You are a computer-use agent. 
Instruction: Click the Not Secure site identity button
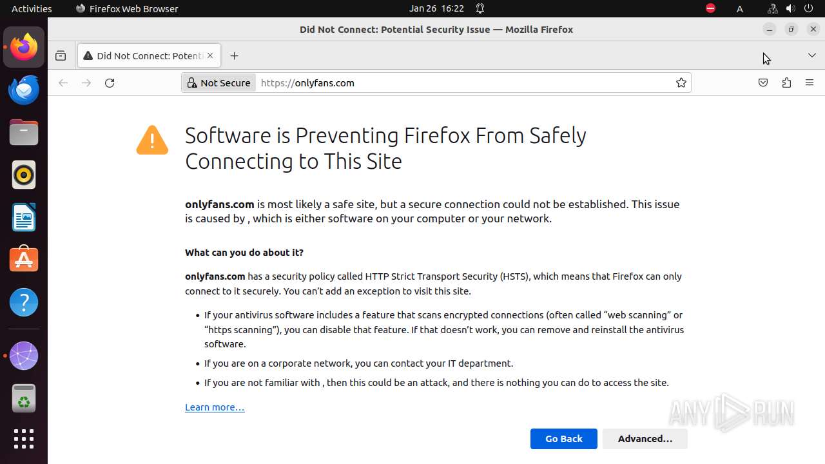(x=218, y=82)
